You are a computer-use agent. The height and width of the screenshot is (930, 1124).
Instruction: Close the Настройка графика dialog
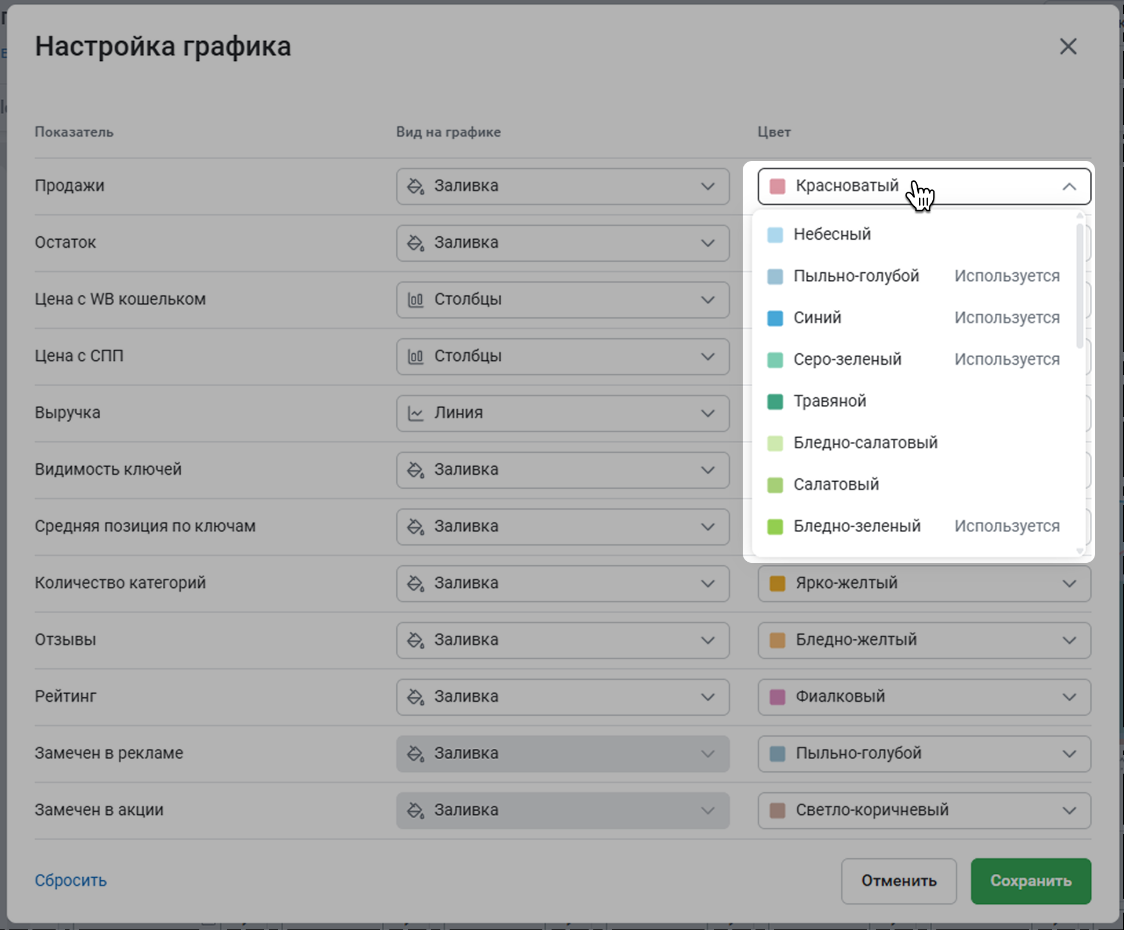pos(1068,46)
